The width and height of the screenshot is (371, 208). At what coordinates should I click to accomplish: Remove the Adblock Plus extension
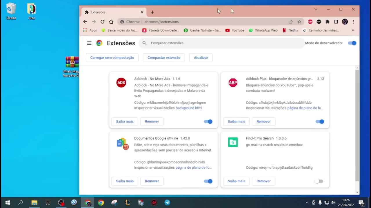click(263, 122)
